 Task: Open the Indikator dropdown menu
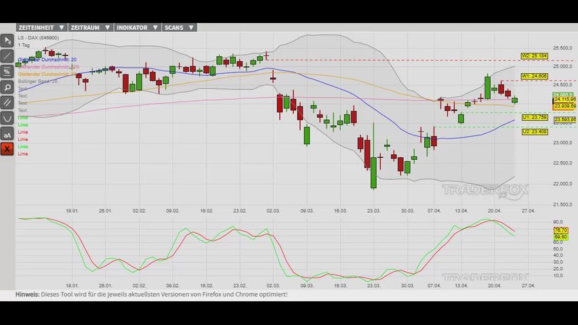point(136,28)
